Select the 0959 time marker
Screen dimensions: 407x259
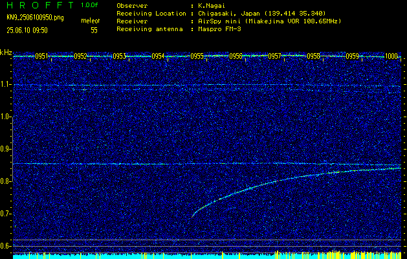point(352,56)
